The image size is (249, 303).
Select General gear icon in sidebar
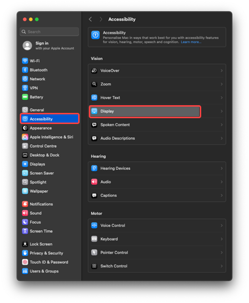(25, 110)
